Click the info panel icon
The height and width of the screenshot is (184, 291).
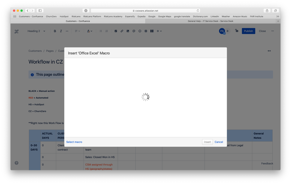(32, 75)
